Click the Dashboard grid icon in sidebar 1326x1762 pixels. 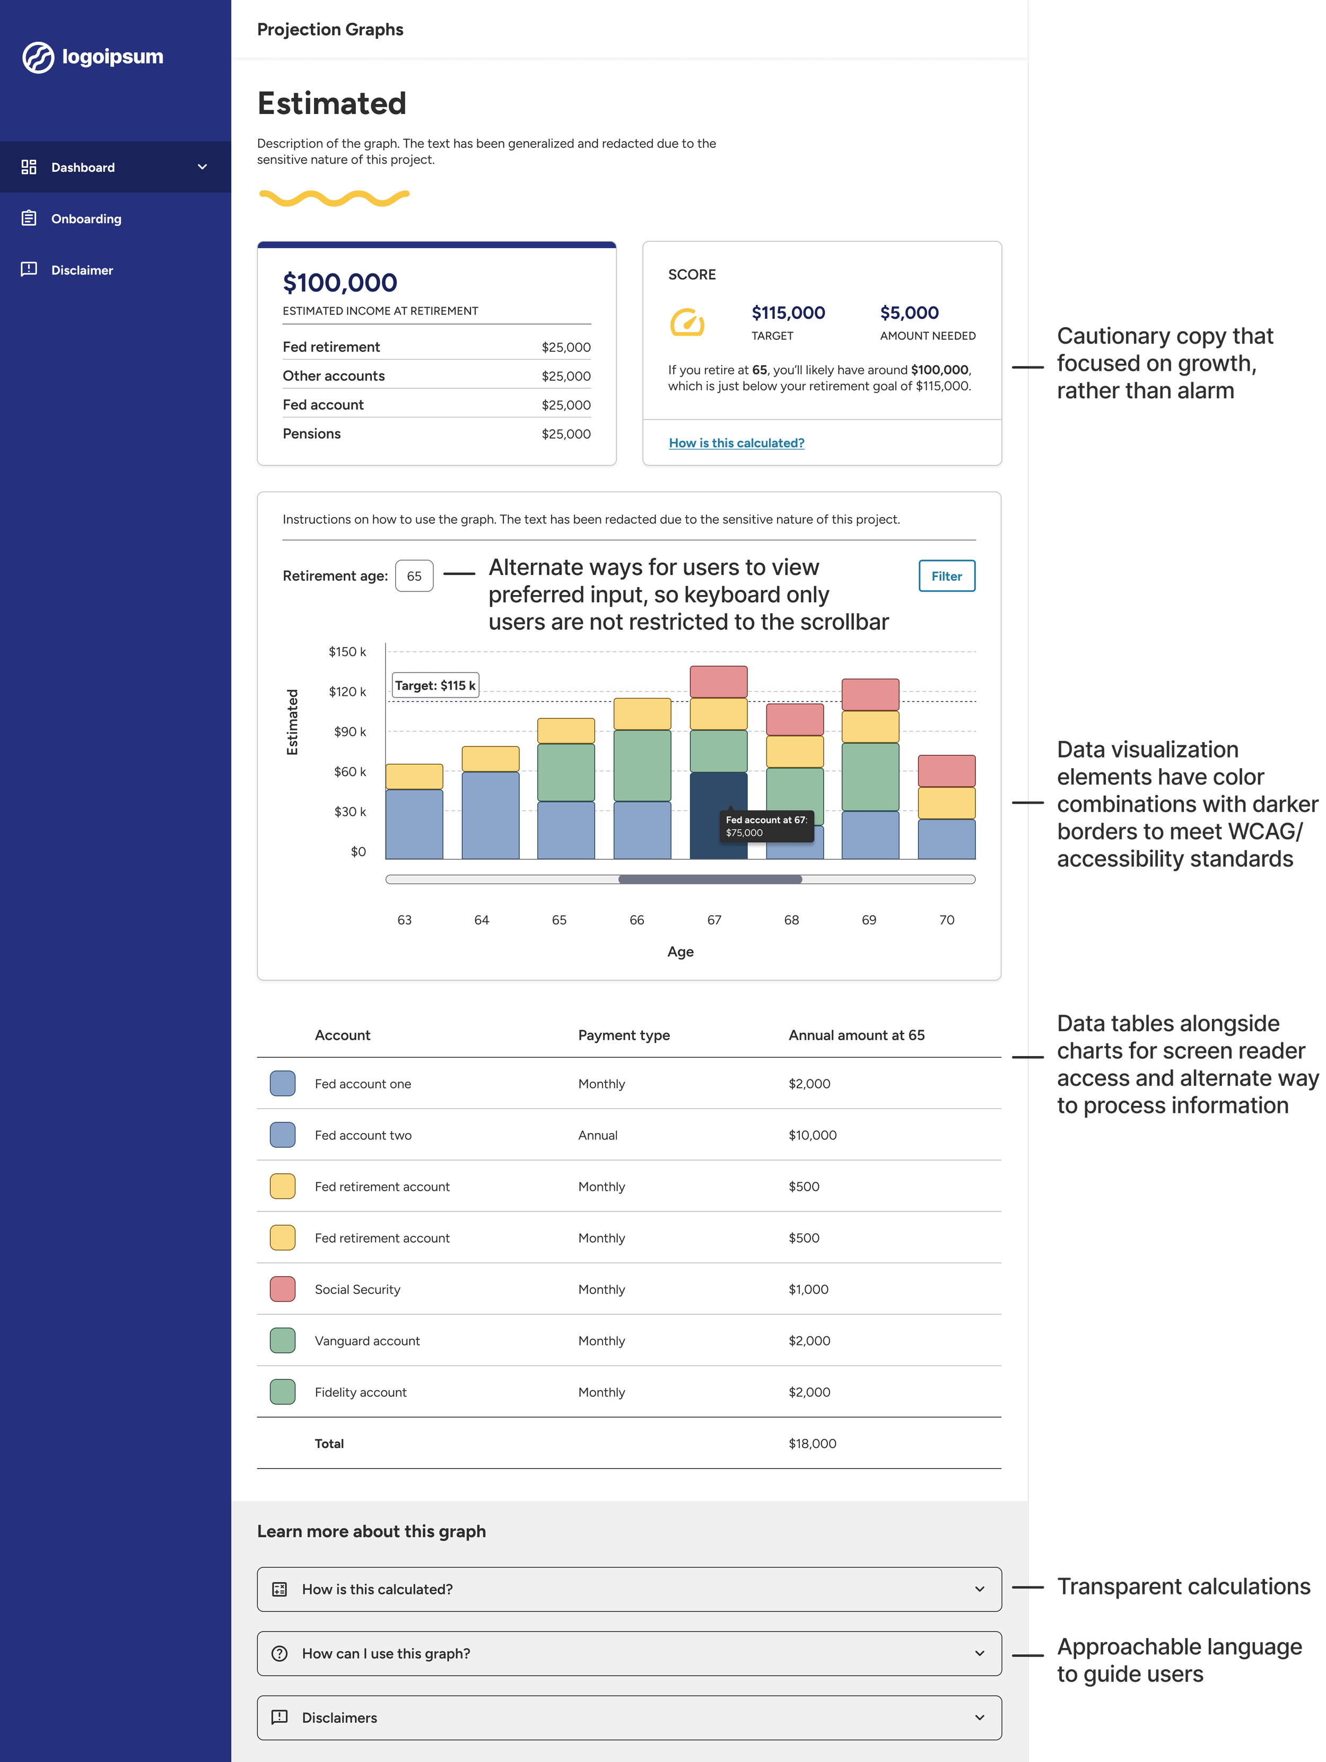(x=29, y=167)
